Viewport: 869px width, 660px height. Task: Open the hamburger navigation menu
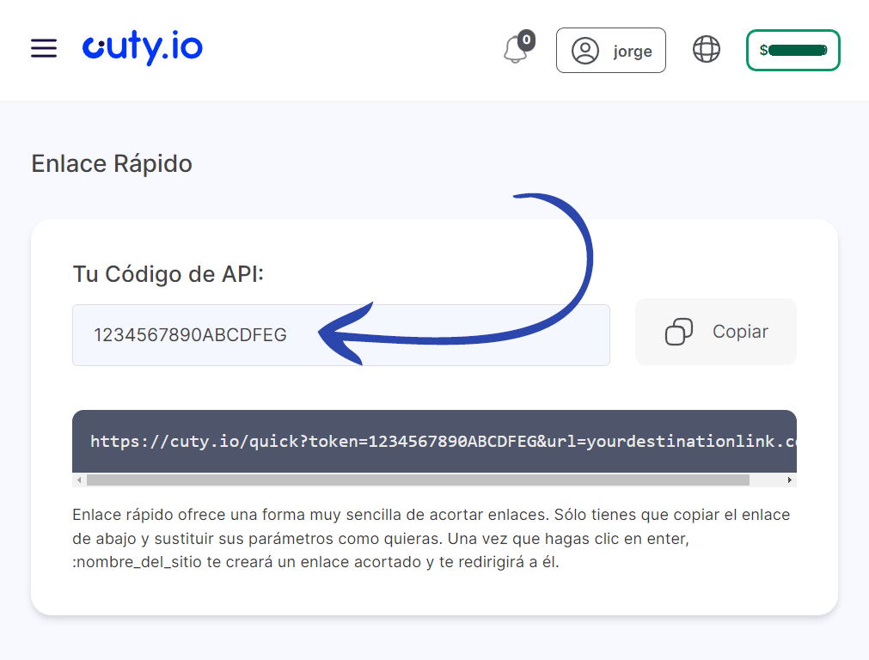click(44, 49)
